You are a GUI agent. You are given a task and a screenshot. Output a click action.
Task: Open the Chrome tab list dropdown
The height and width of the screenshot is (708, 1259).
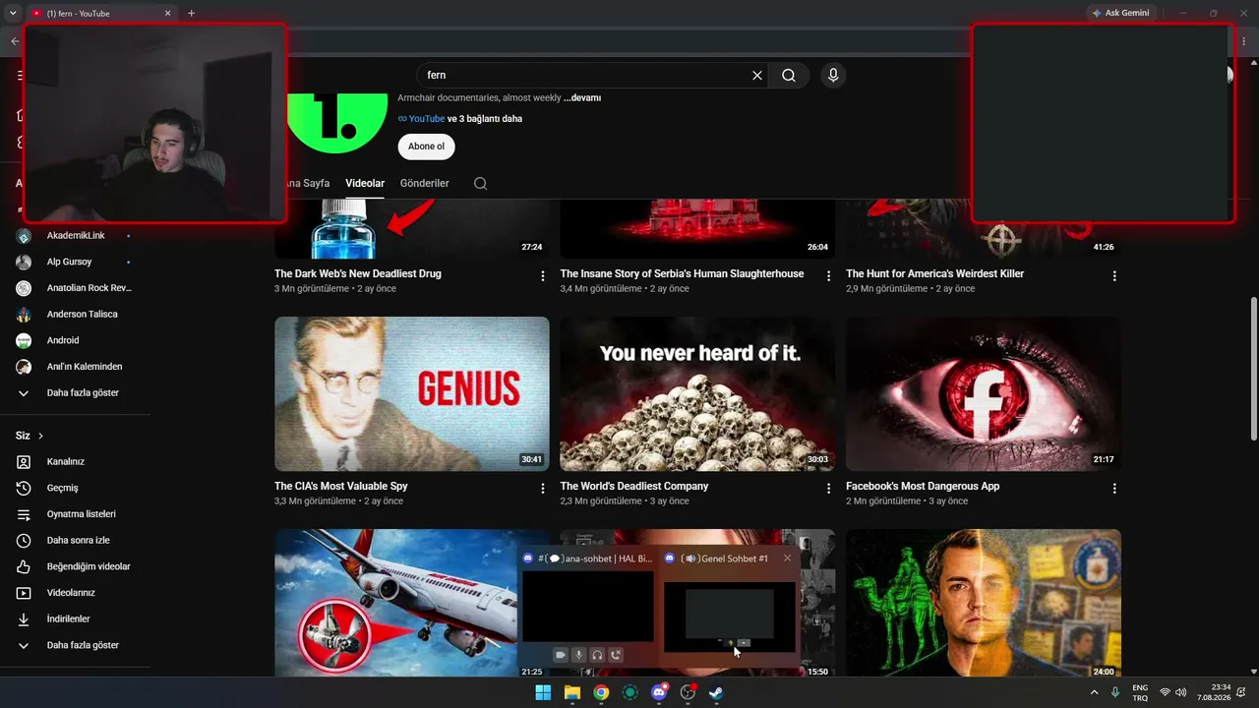coord(13,13)
